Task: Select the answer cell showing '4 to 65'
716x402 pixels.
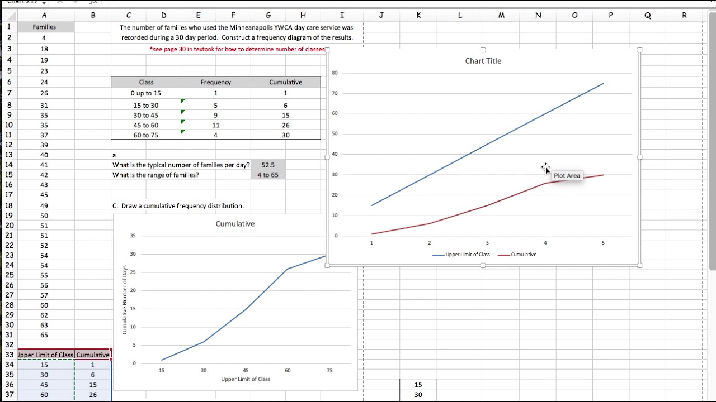Action: 268,175
